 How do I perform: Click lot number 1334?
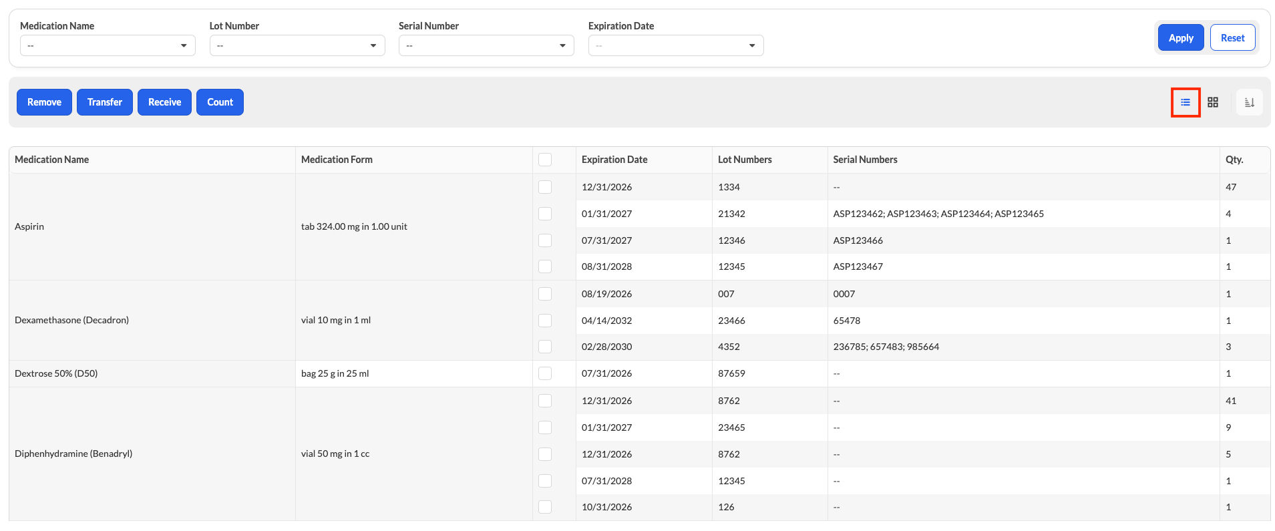(x=729, y=187)
